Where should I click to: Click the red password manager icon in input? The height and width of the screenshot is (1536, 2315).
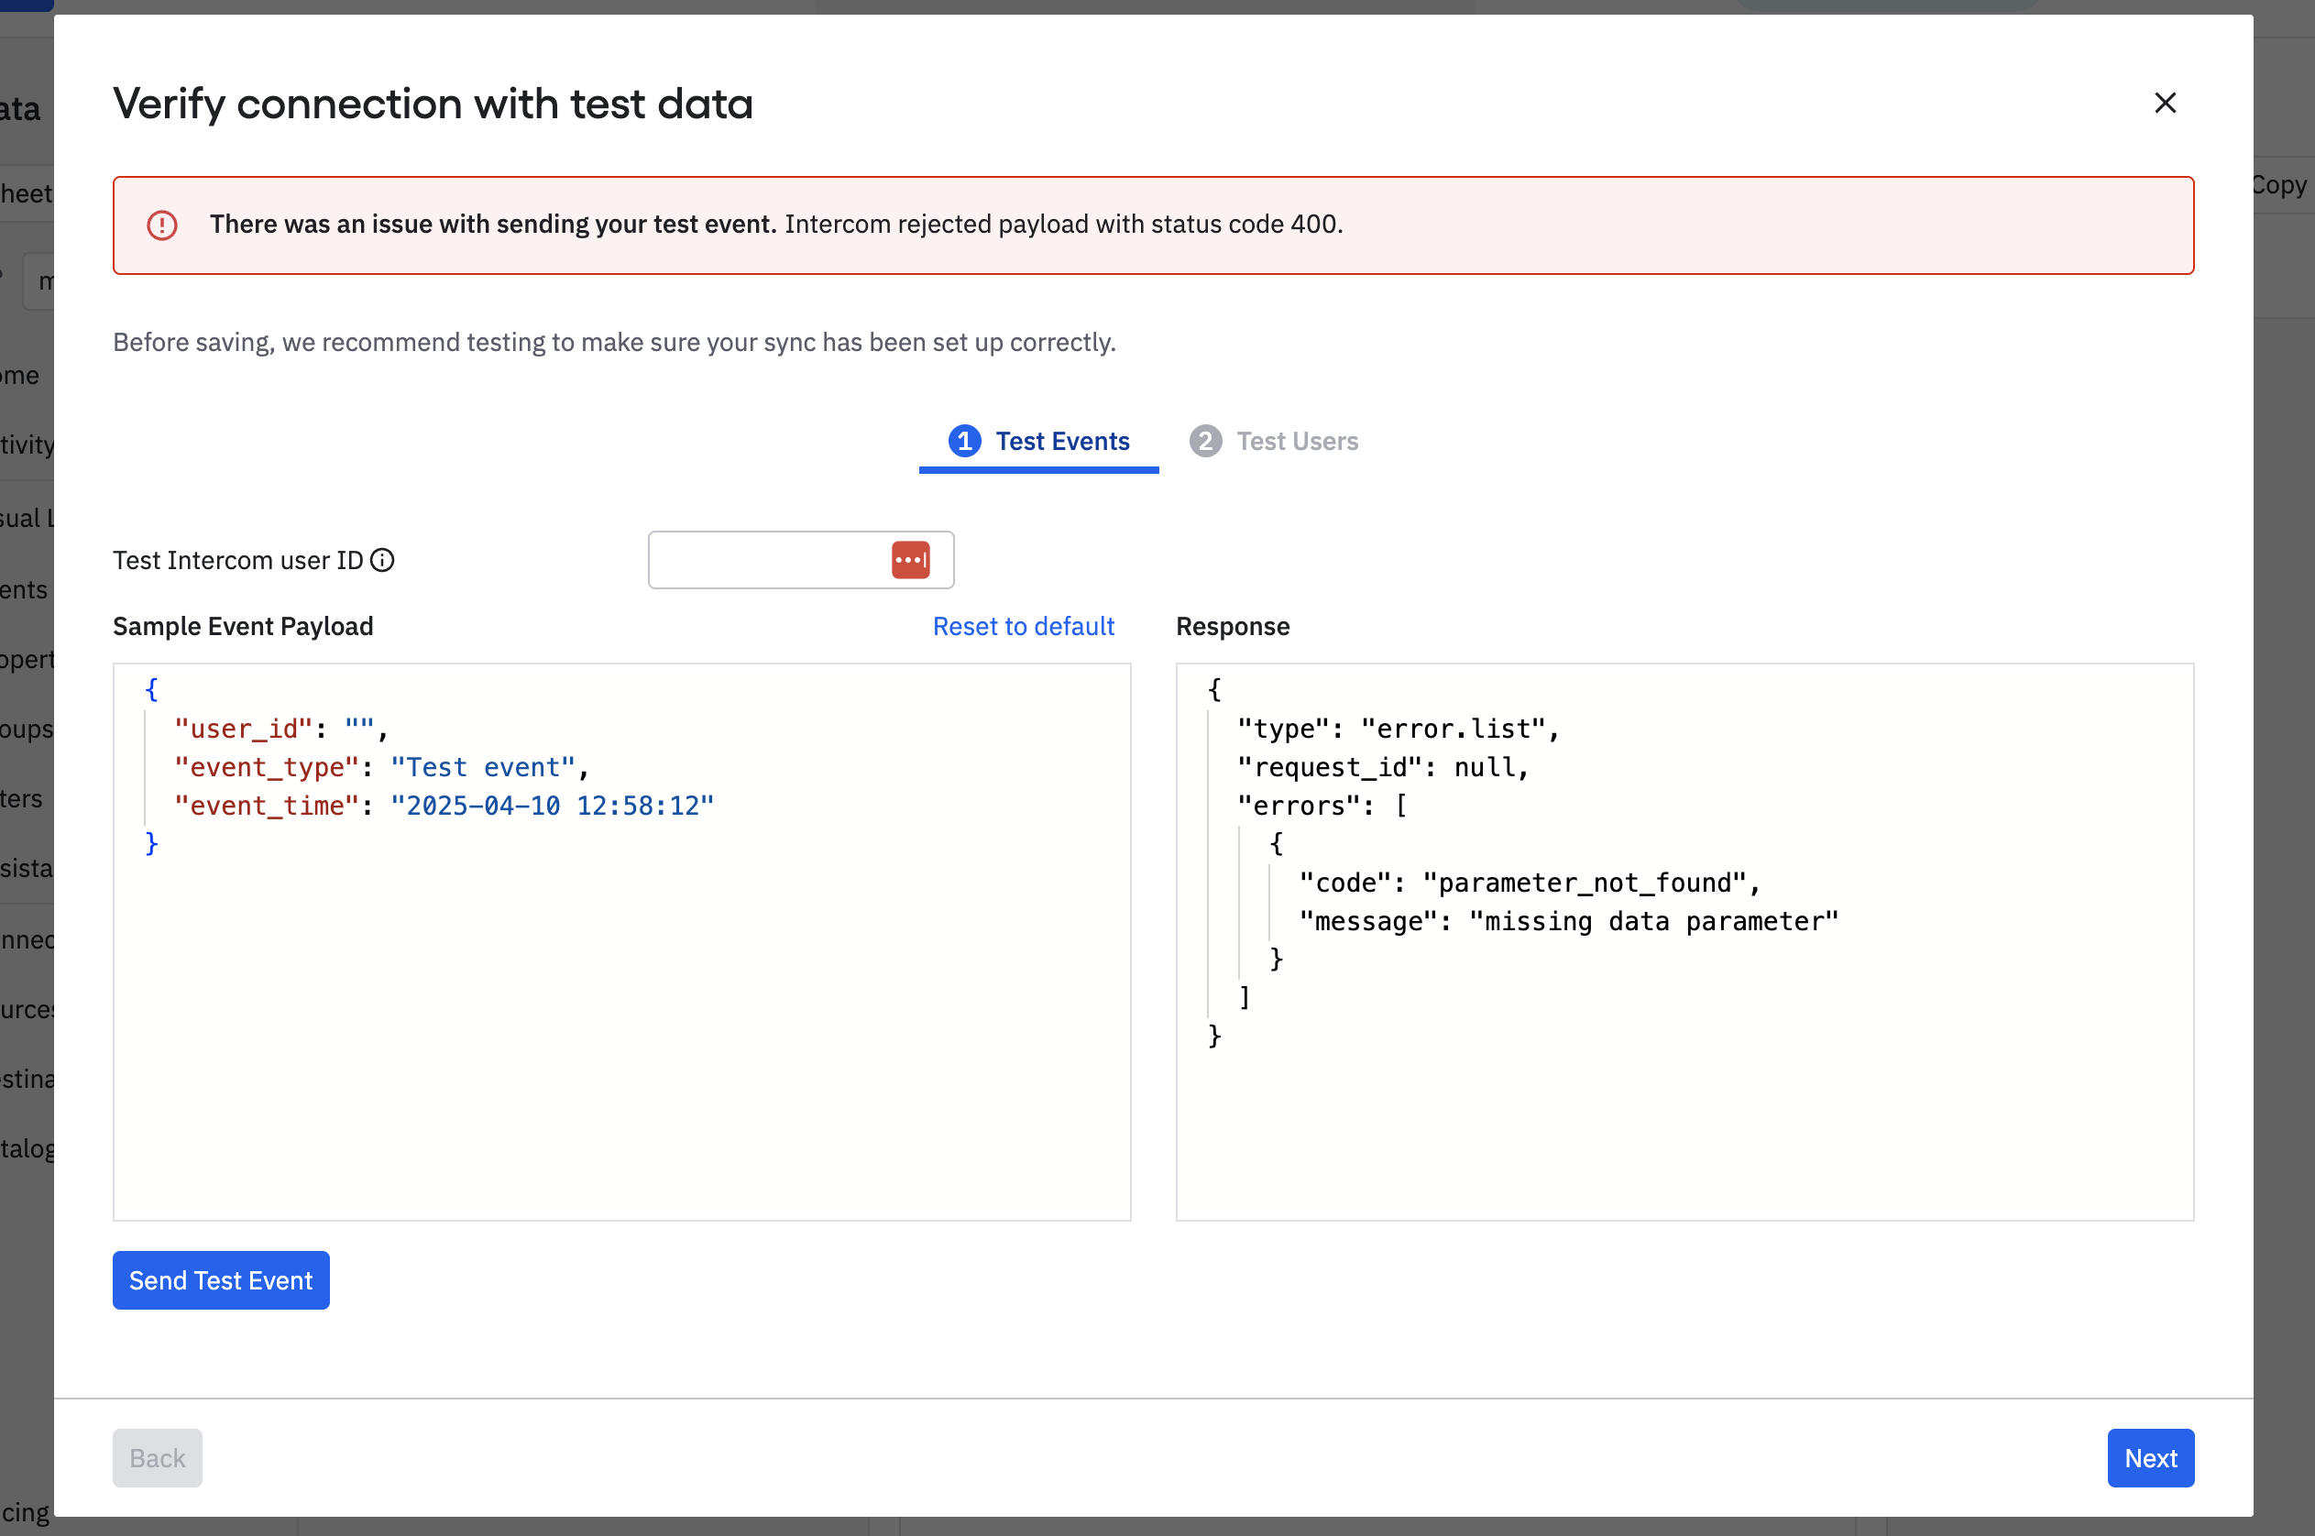click(910, 560)
